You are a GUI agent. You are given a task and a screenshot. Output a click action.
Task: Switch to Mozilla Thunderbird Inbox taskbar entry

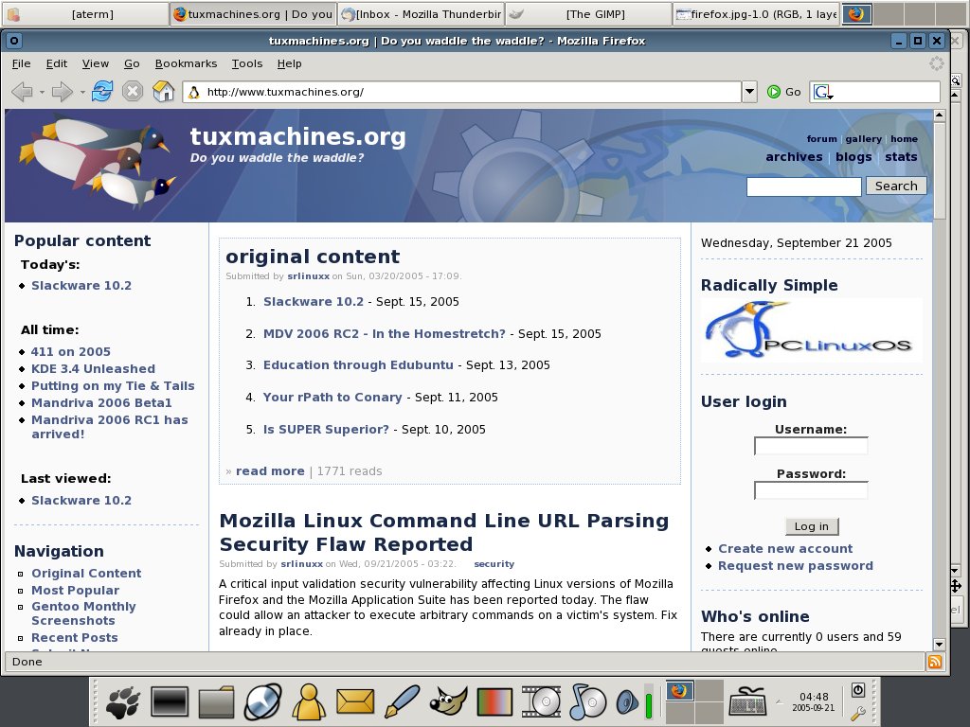tap(422, 13)
